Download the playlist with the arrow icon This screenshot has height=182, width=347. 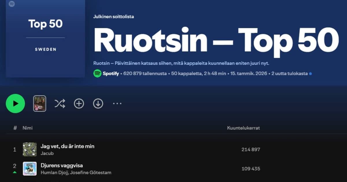pos(98,103)
